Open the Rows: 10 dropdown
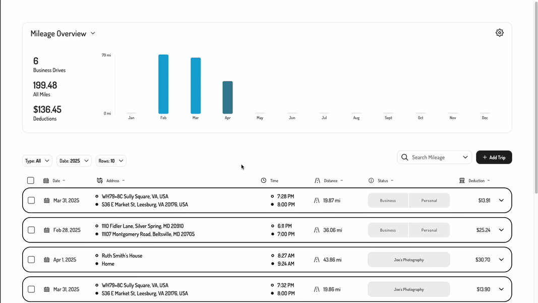Screen dimensions: 538x303 [x=110, y=161]
